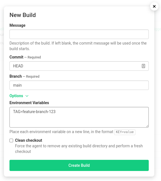
Task: Close the New Build dialog
Action: 154,6
